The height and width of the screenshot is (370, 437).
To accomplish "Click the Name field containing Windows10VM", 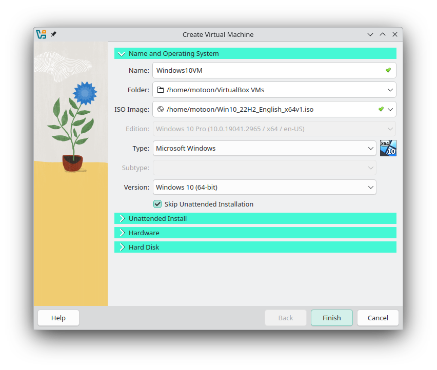I will [x=274, y=70].
